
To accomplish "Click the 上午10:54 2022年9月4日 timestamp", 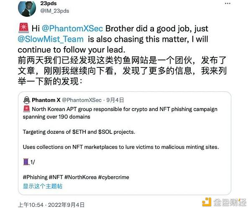I will [x=51, y=205].
